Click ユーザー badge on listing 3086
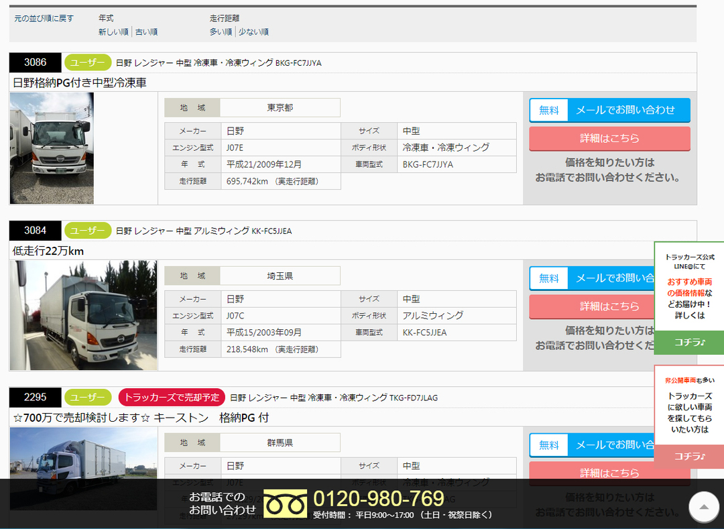 pyautogui.click(x=88, y=63)
